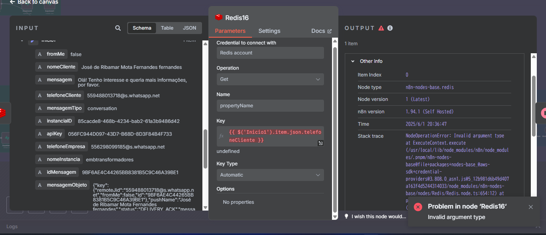Viewport: 546px width, 235px height.
Task: Click the output panel scroll-up arrow
Action: pyautogui.click(x=534, y=56)
